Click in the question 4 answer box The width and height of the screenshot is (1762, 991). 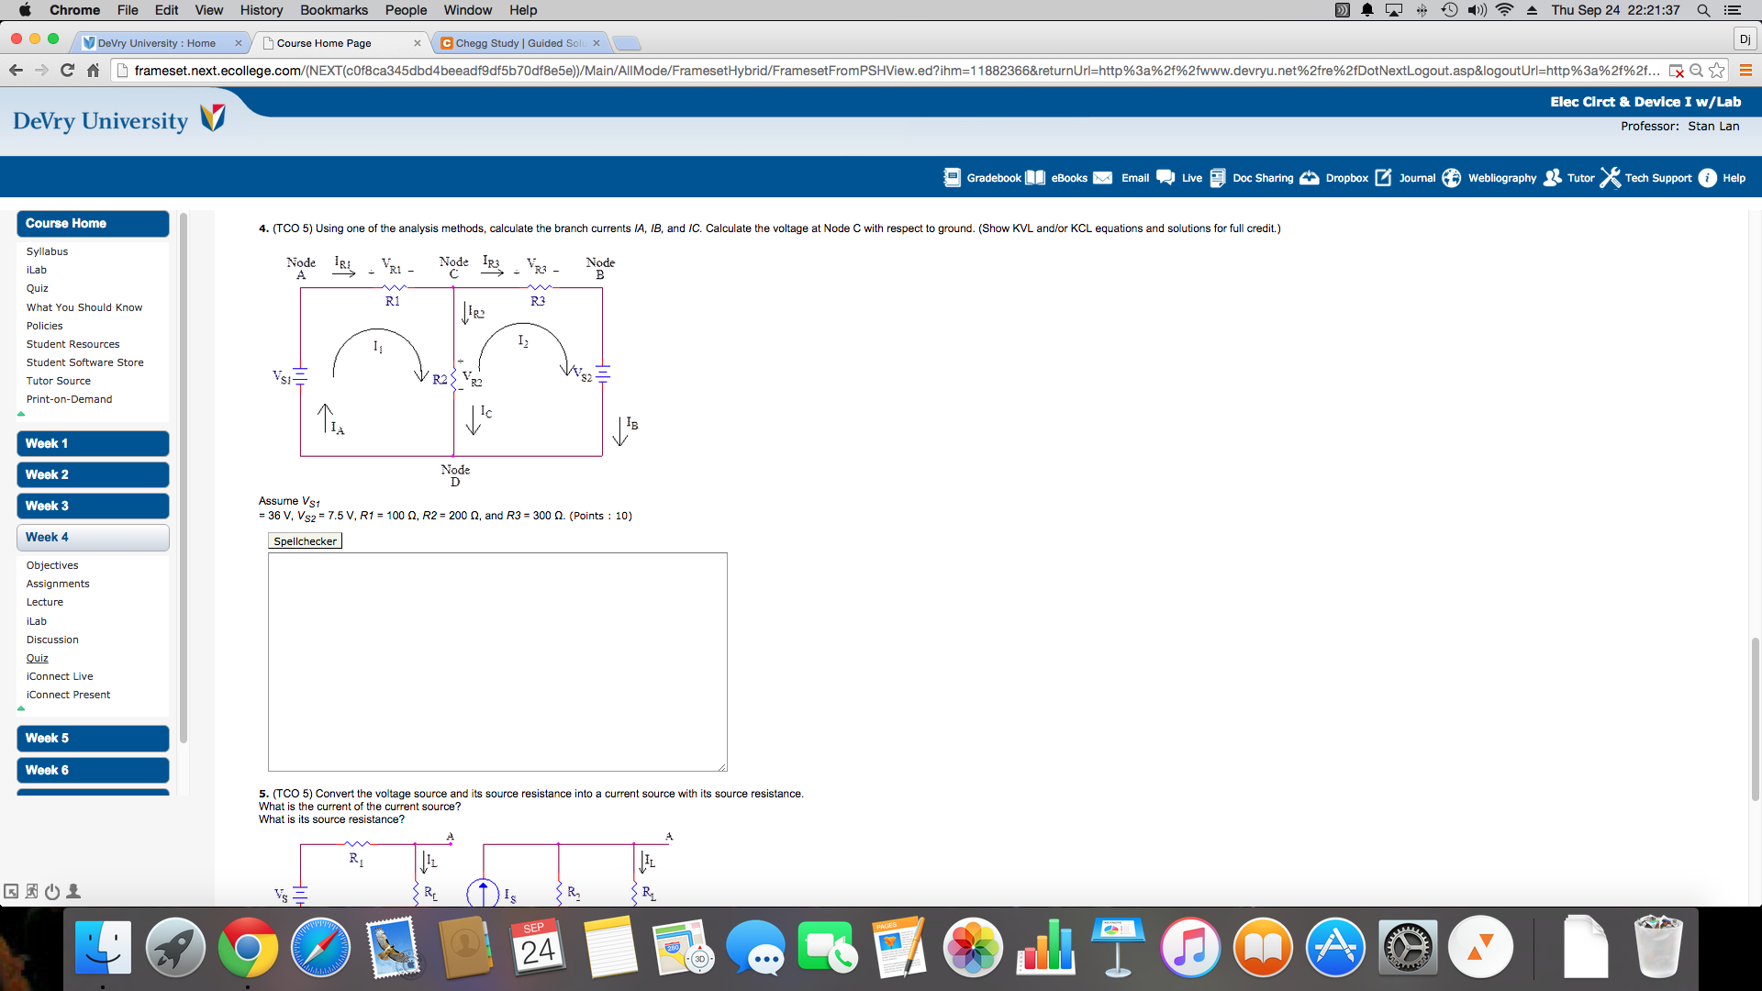coord(497,662)
